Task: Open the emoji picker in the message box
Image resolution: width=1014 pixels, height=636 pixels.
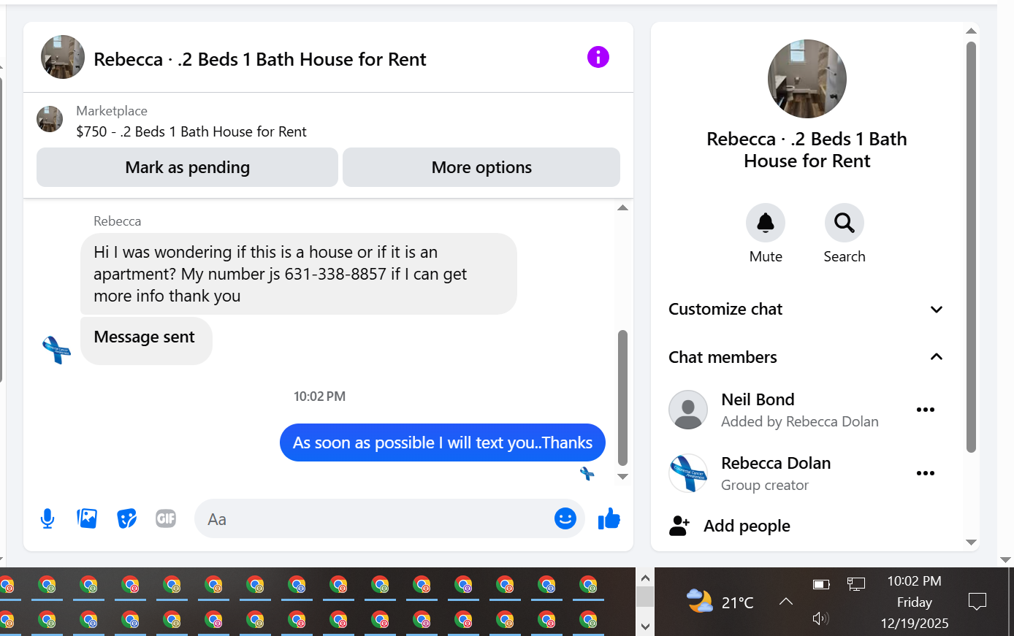Action: point(565,518)
